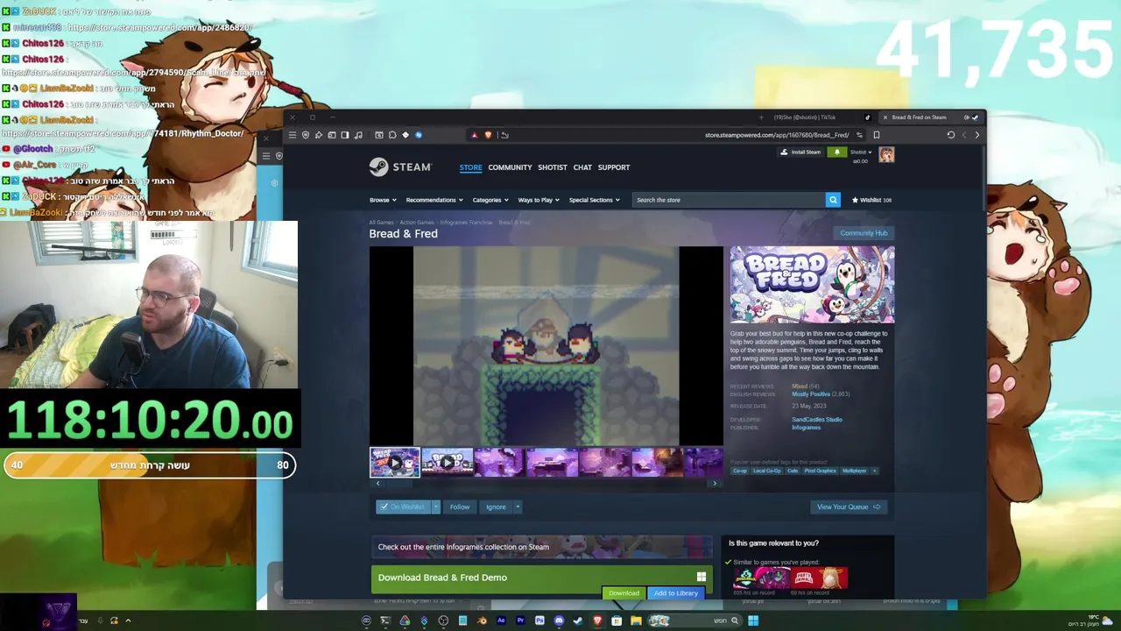
Task: Select second trailer video thumbnail
Action: point(448,462)
